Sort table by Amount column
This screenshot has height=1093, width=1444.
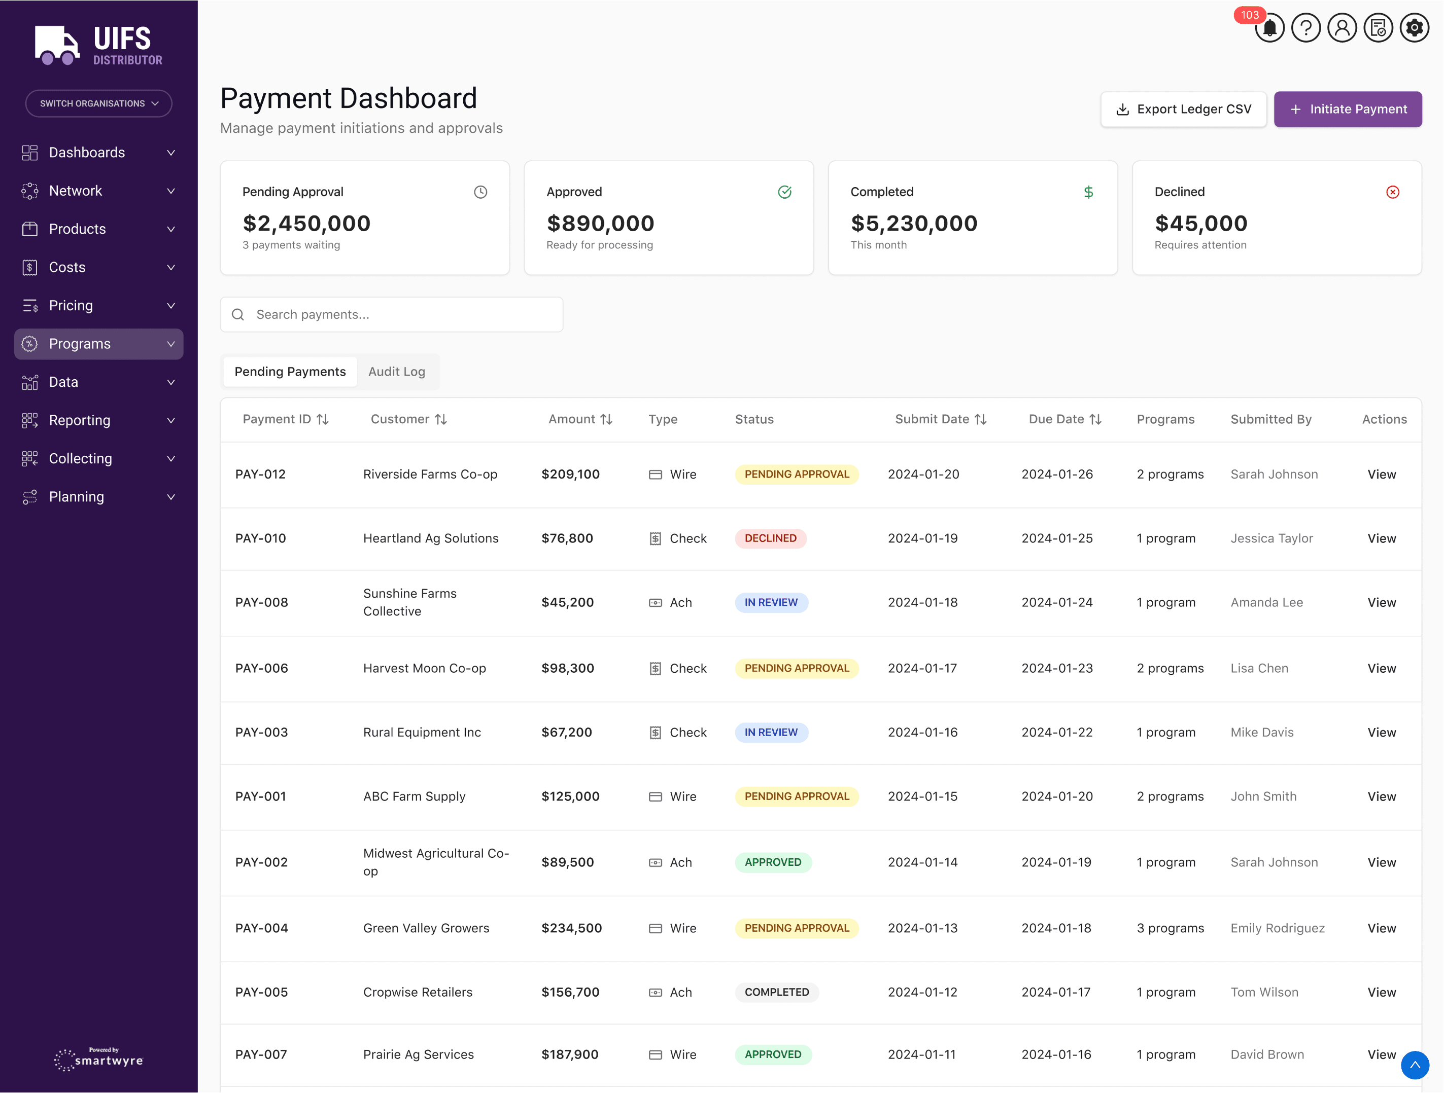tap(580, 419)
